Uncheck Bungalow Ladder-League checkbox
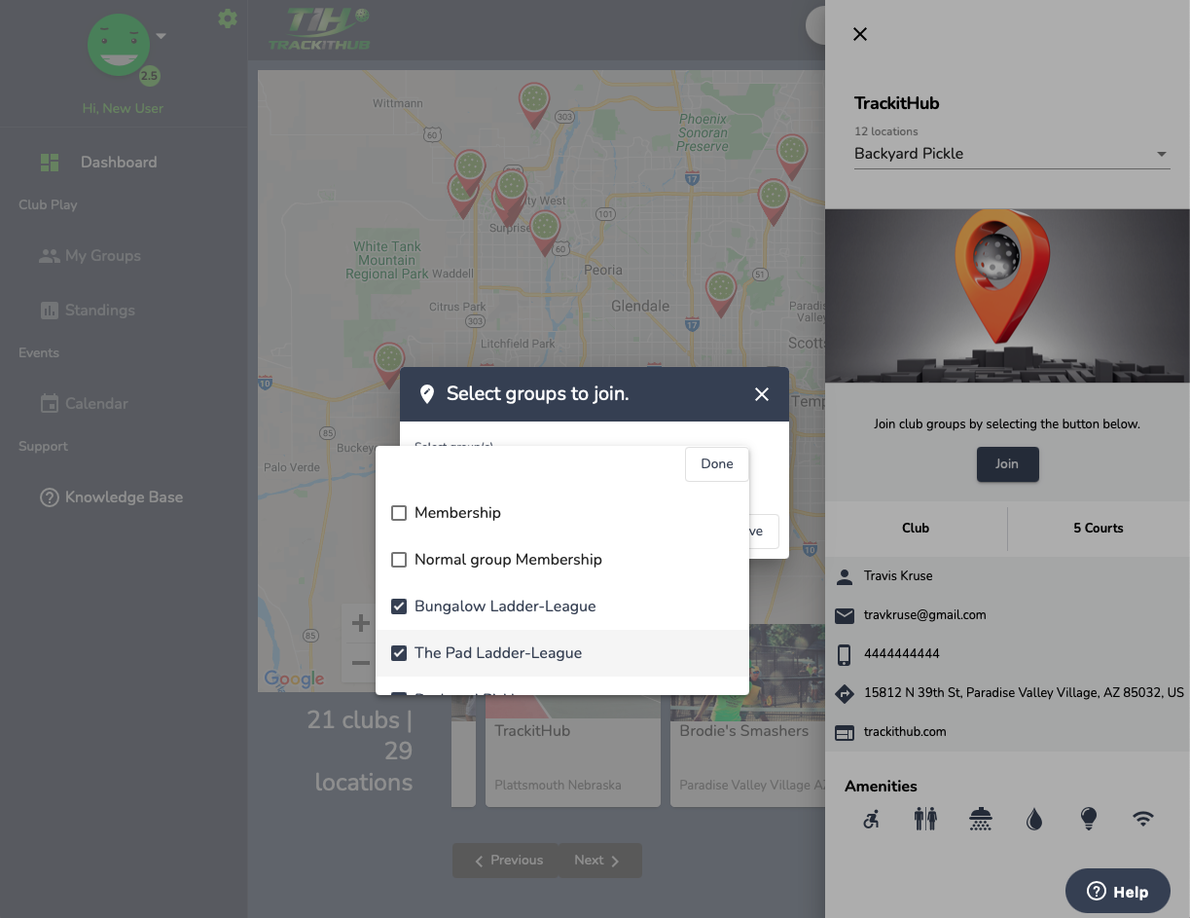 (399, 606)
